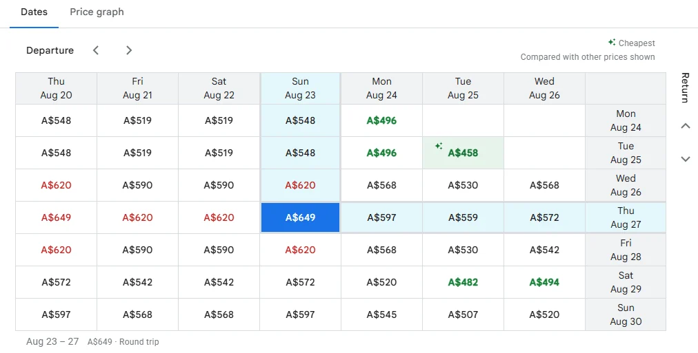The image size is (698, 353).
Task: Choose A$496 fare departing Aug 24, returning Aug 24
Action: (x=381, y=120)
